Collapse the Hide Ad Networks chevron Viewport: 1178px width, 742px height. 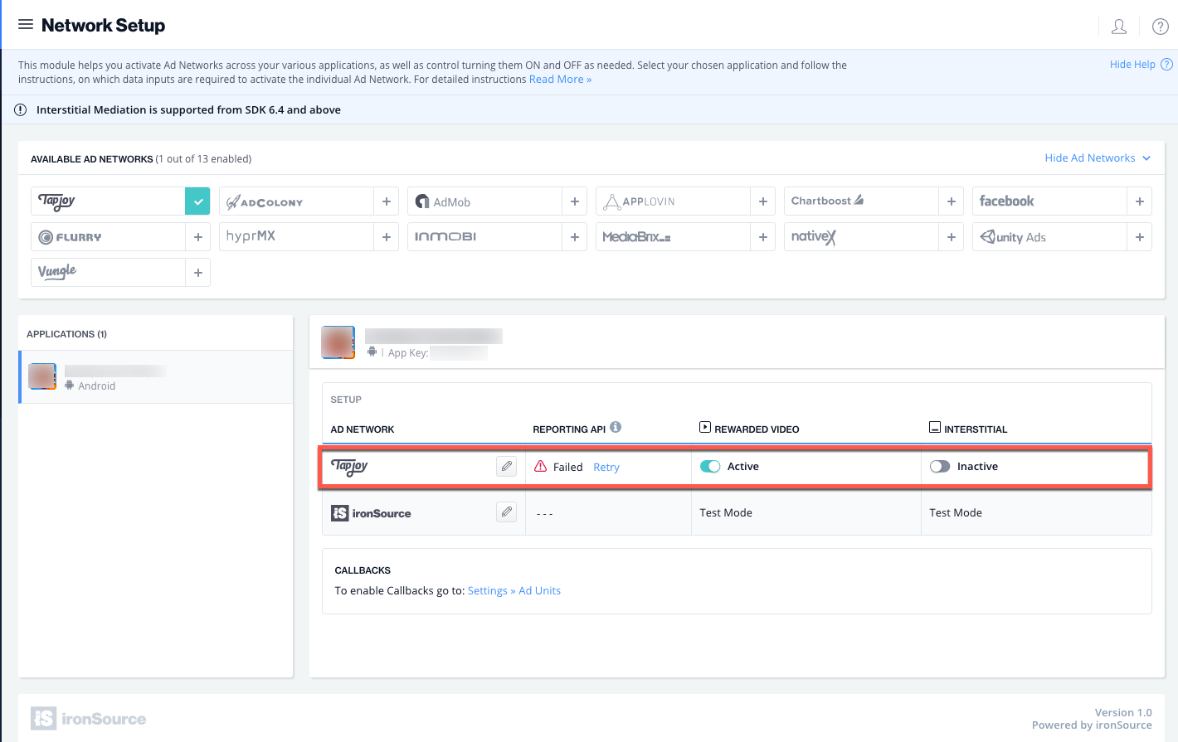pyautogui.click(x=1146, y=158)
